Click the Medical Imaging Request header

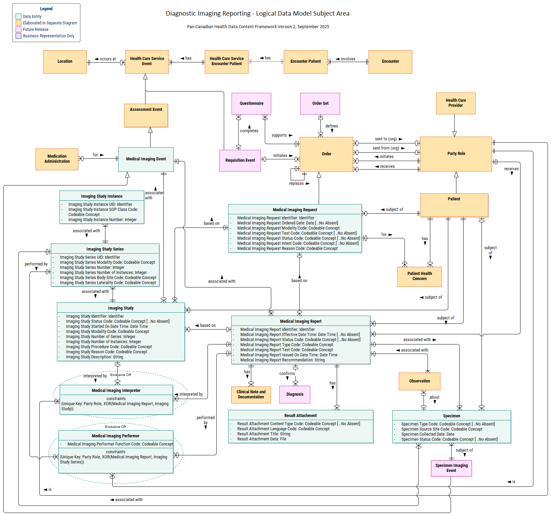coord(295,210)
